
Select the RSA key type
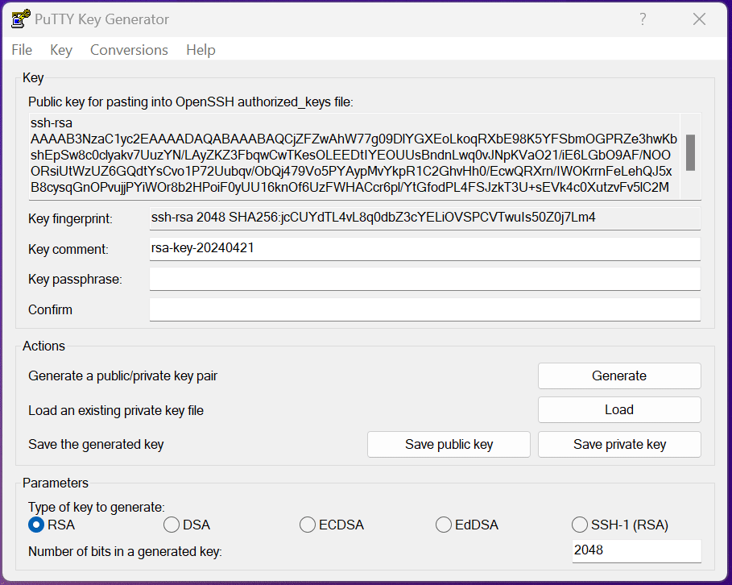[36, 525]
